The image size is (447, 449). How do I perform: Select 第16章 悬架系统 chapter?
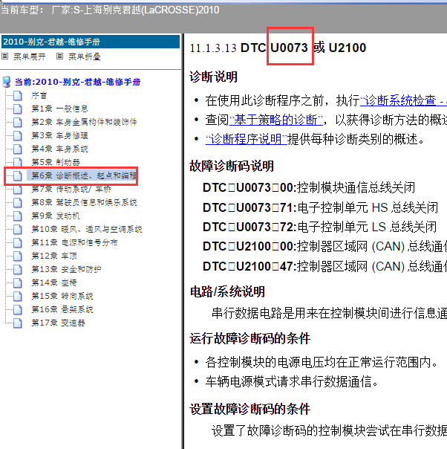point(62,309)
